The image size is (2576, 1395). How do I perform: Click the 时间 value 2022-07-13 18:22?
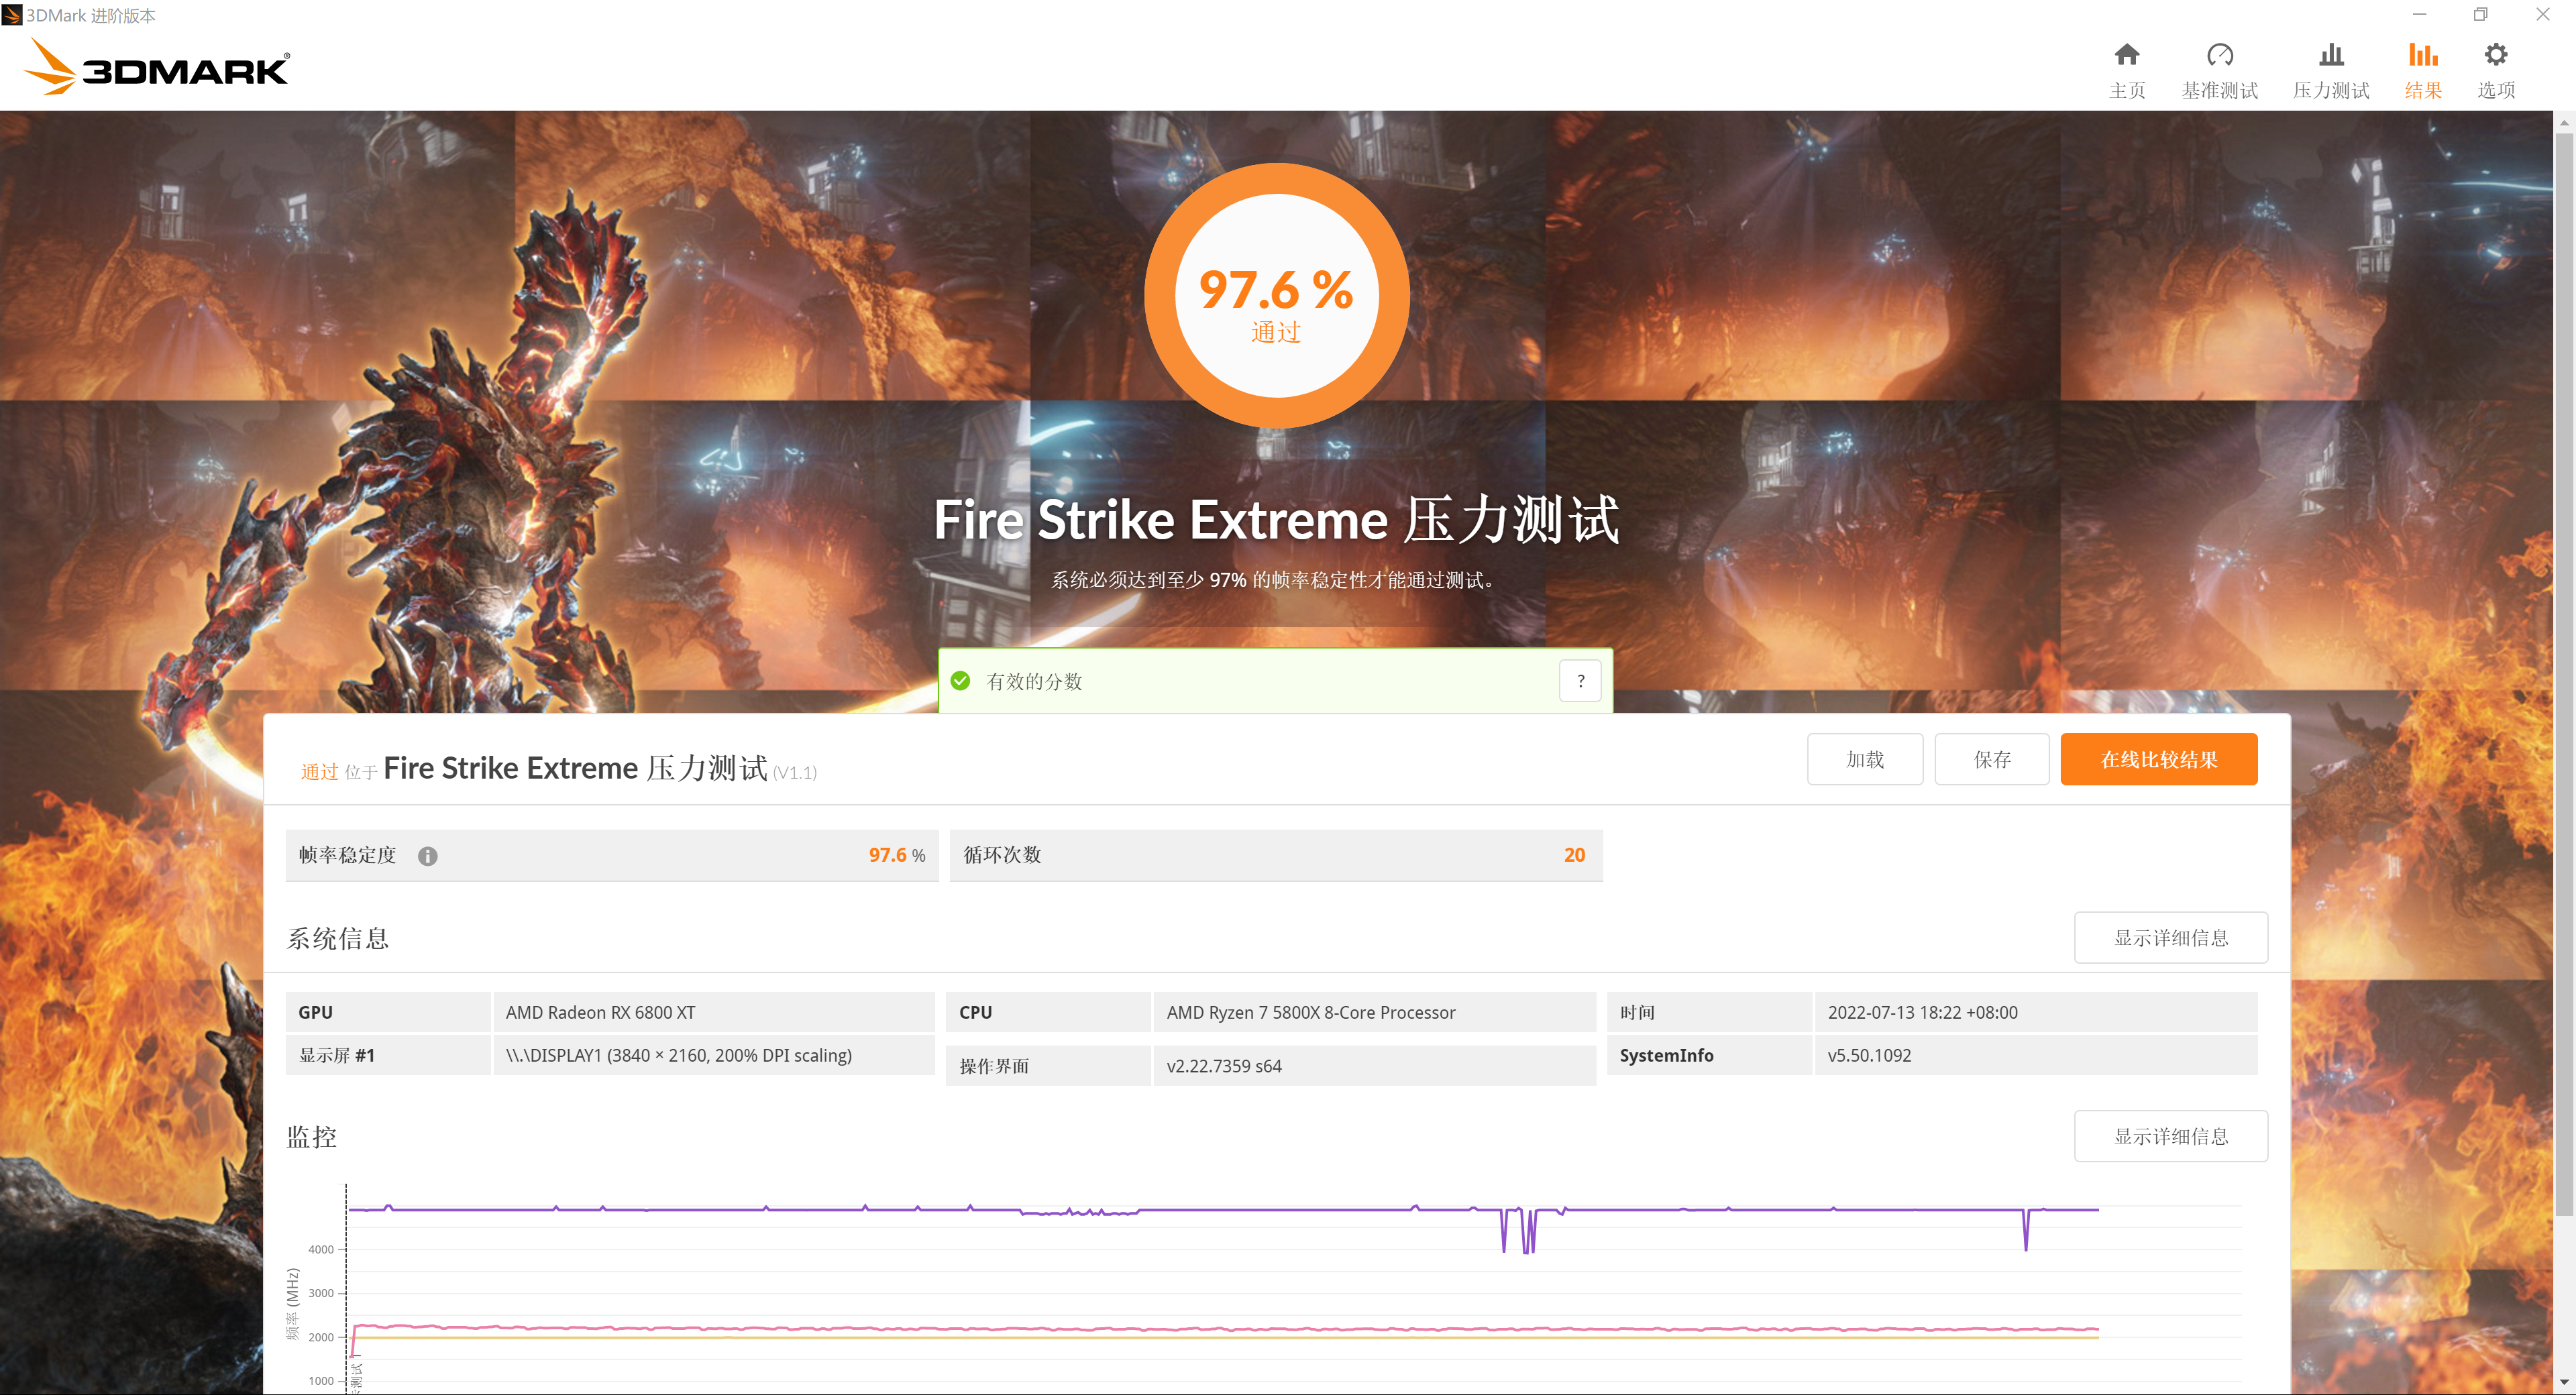[x=1922, y=1012]
